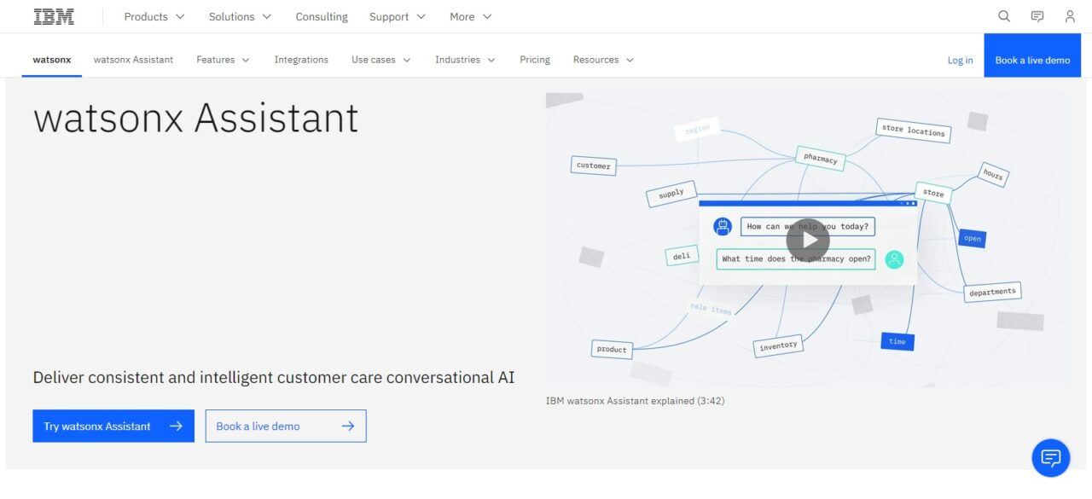Click the video caption with duration 3:42
This screenshot has width=1092, height=499.
pyautogui.click(x=636, y=401)
